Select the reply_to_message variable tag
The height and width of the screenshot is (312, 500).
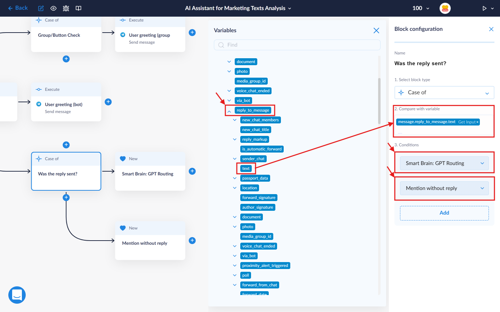[253, 110]
